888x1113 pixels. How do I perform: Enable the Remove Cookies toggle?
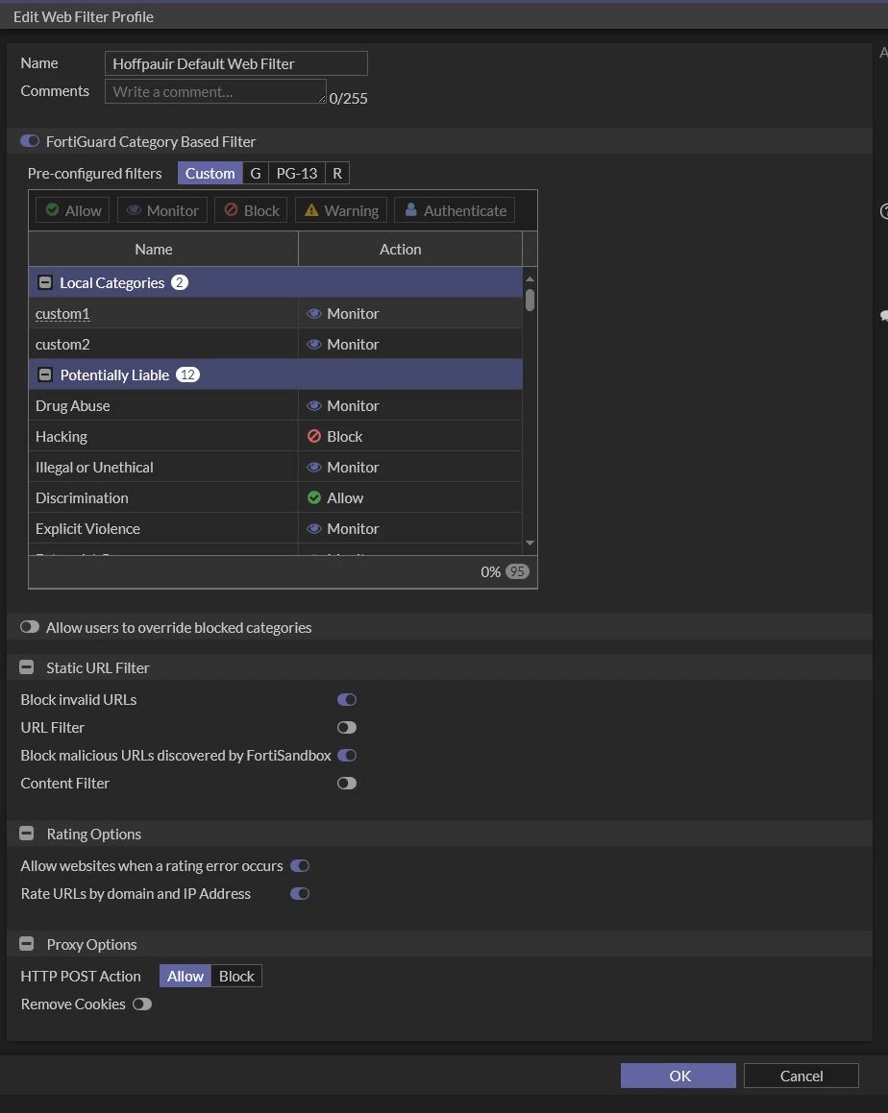tap(142, 1004)
